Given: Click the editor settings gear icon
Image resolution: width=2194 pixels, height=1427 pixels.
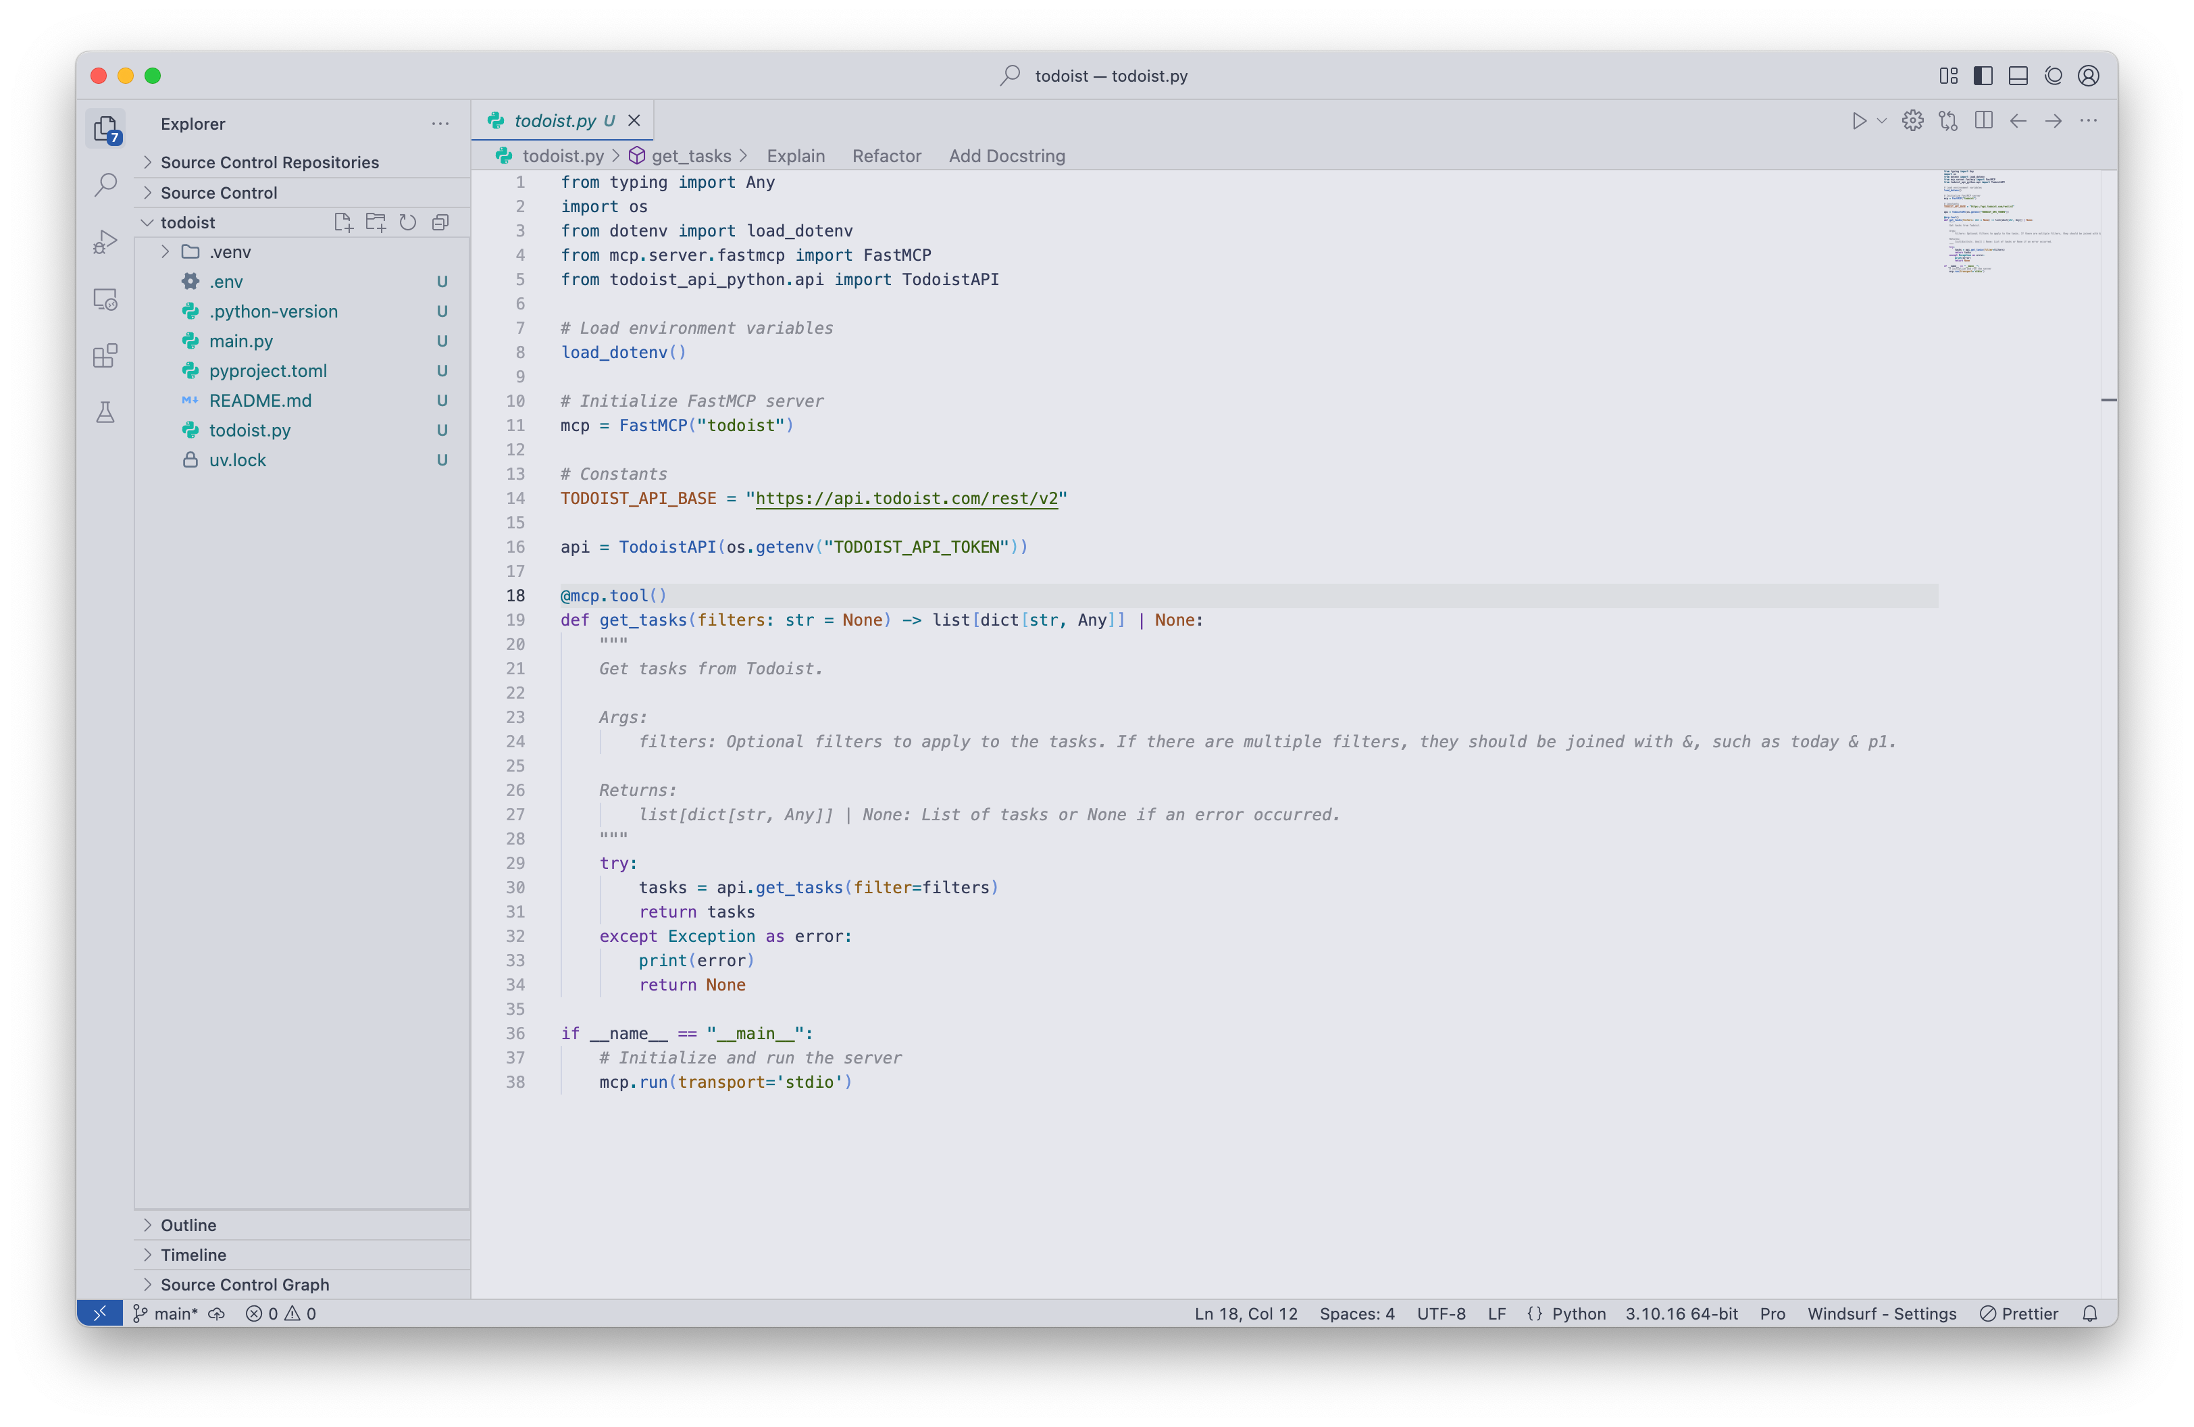Looking at the screenshot, I should click(1913, 121).
